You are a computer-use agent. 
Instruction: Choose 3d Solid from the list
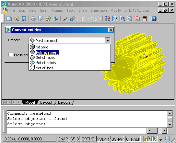70,47
